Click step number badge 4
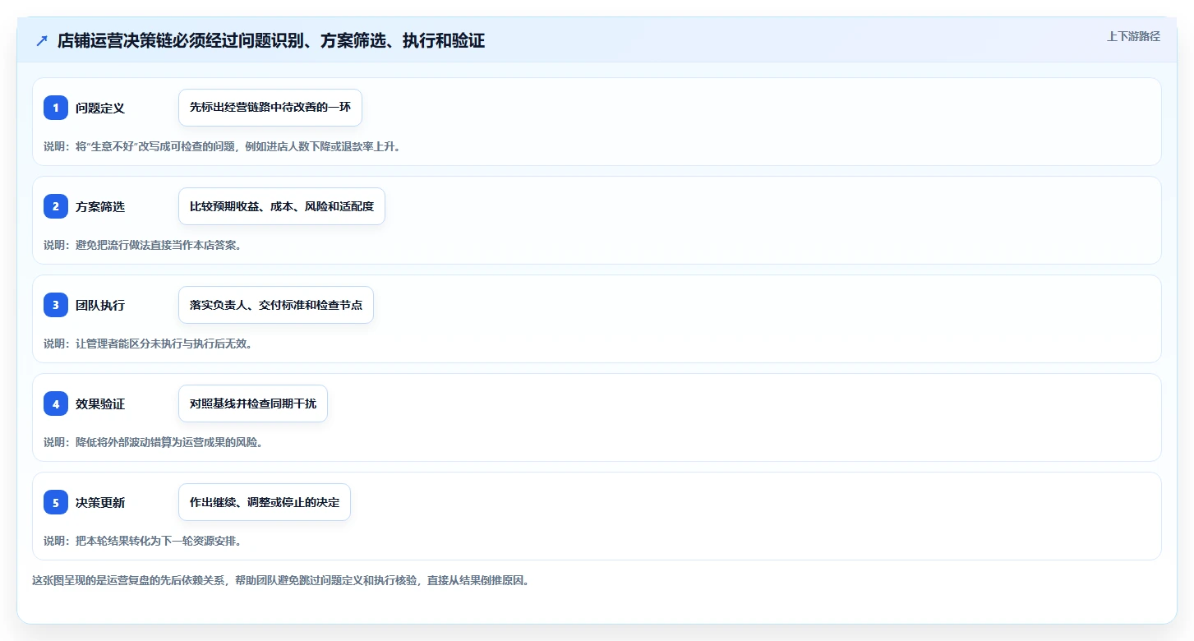Screen dimensions: 1194x641 click(56, 404)
